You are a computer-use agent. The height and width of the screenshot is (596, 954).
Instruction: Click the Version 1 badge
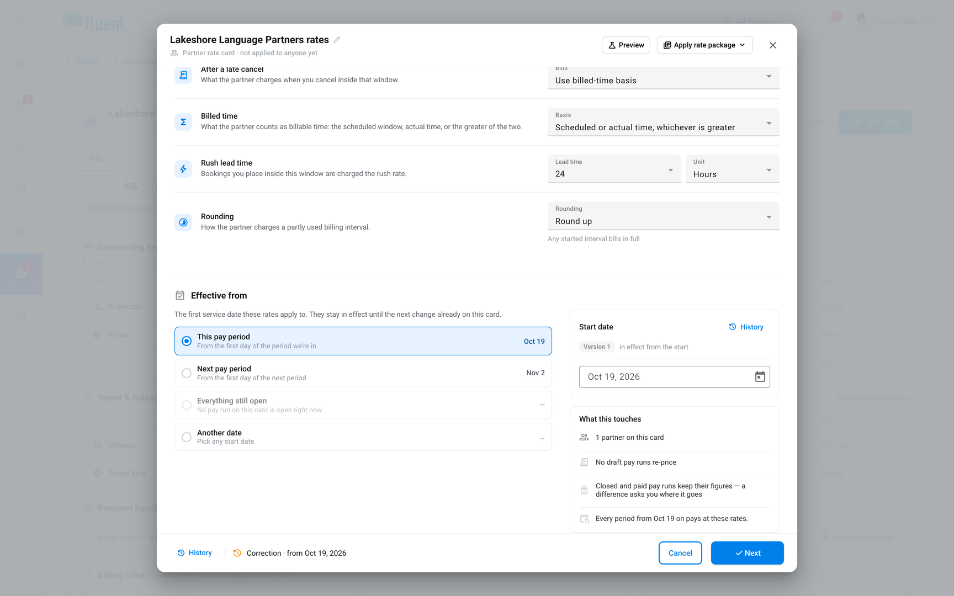pyautogui.click(x=597, y=347)
